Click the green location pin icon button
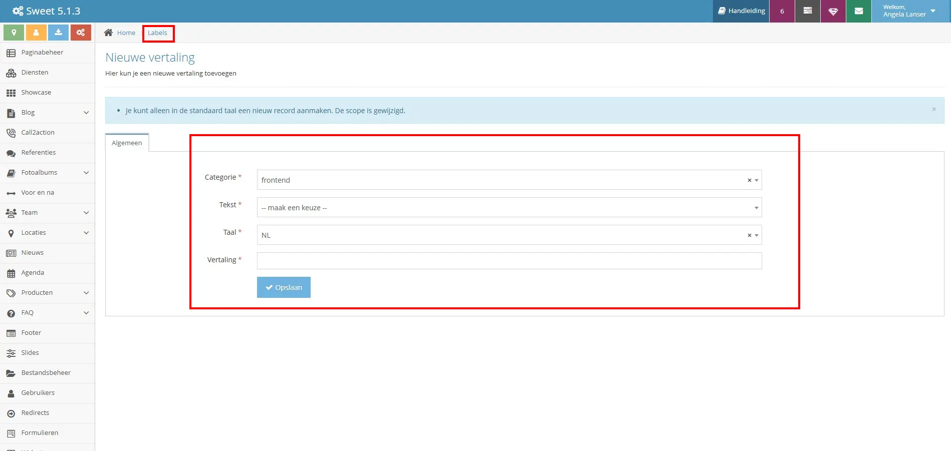The width and height of the screenshot is (951, 451). pos(14,33)
